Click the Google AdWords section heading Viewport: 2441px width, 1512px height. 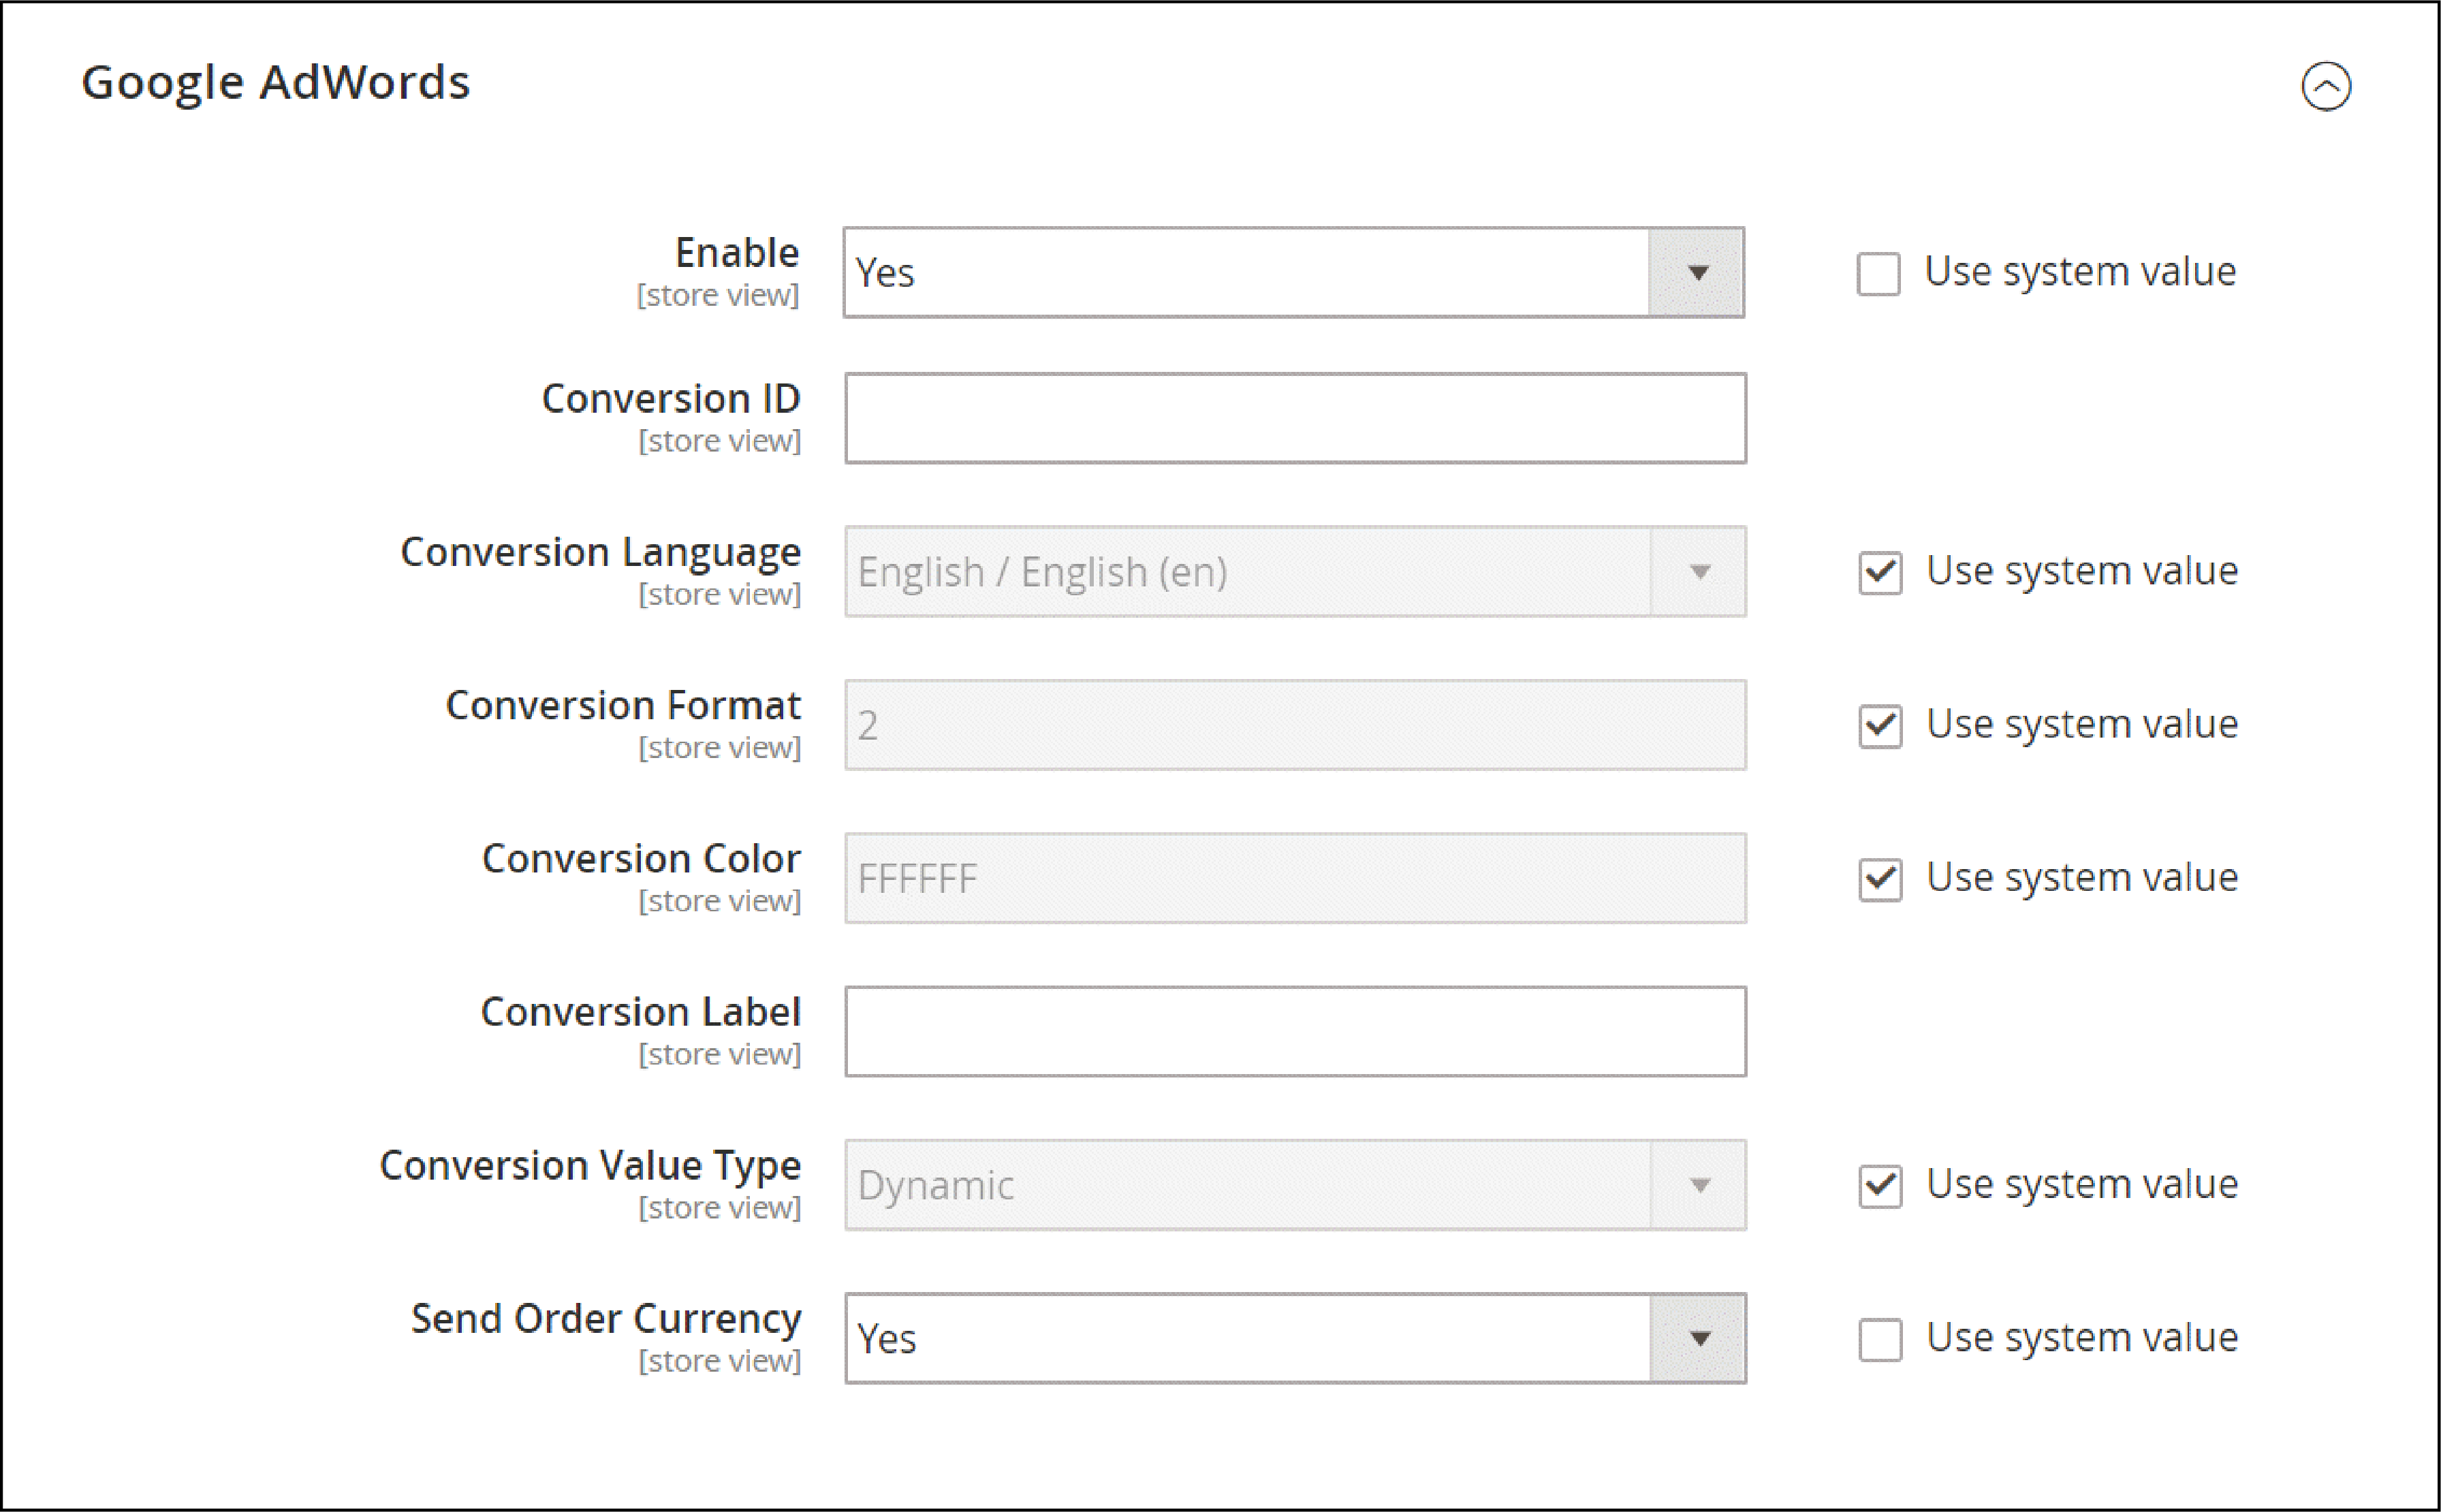tap(275, 83)
